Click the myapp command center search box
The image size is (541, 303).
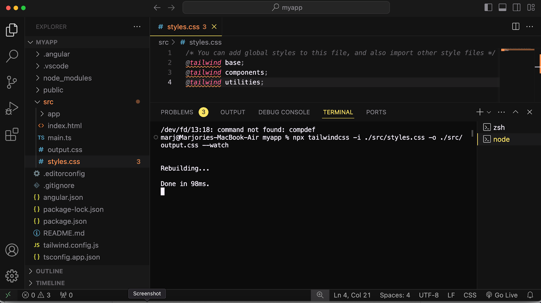pos(286,7)
